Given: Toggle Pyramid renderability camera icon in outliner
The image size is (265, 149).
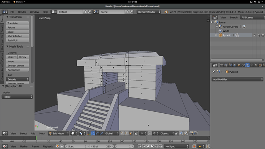Looking at the screenshot, I should (263, 35).
